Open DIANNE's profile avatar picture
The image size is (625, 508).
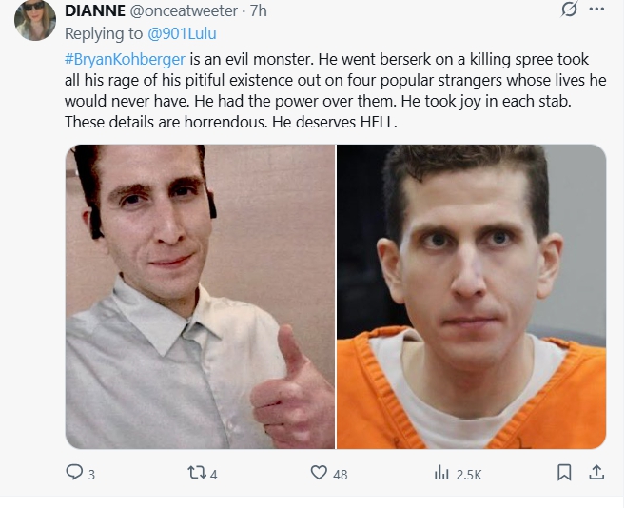[x=35, y=20]
